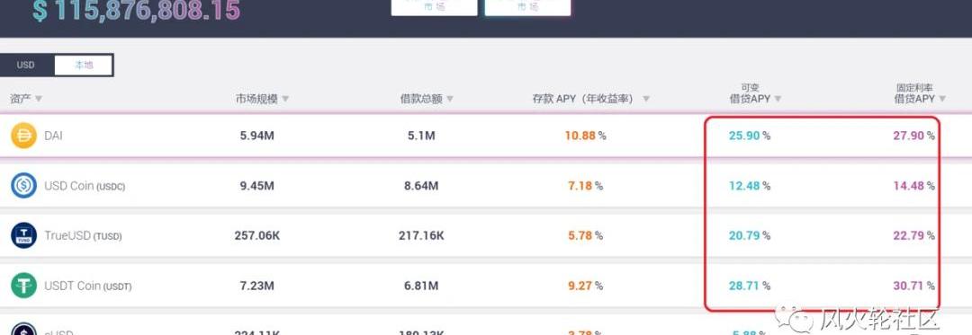Open the USDT Coin market row
This screenshot has height=335, width=972.
coord(486,286)
